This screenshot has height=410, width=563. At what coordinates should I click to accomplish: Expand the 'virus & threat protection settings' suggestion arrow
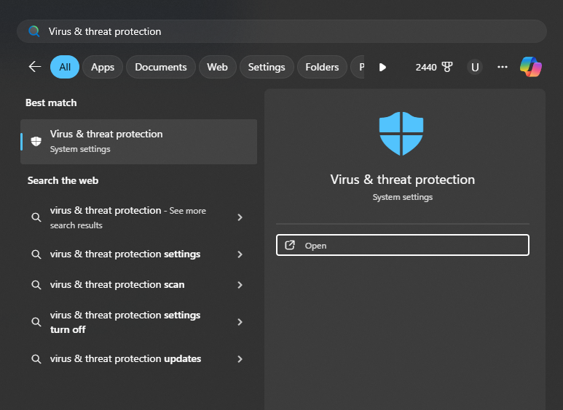click(240, 254)
